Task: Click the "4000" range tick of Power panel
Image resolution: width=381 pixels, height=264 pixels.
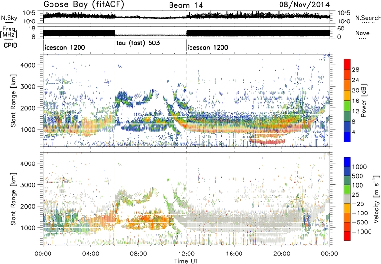Action: coord(28,65)
